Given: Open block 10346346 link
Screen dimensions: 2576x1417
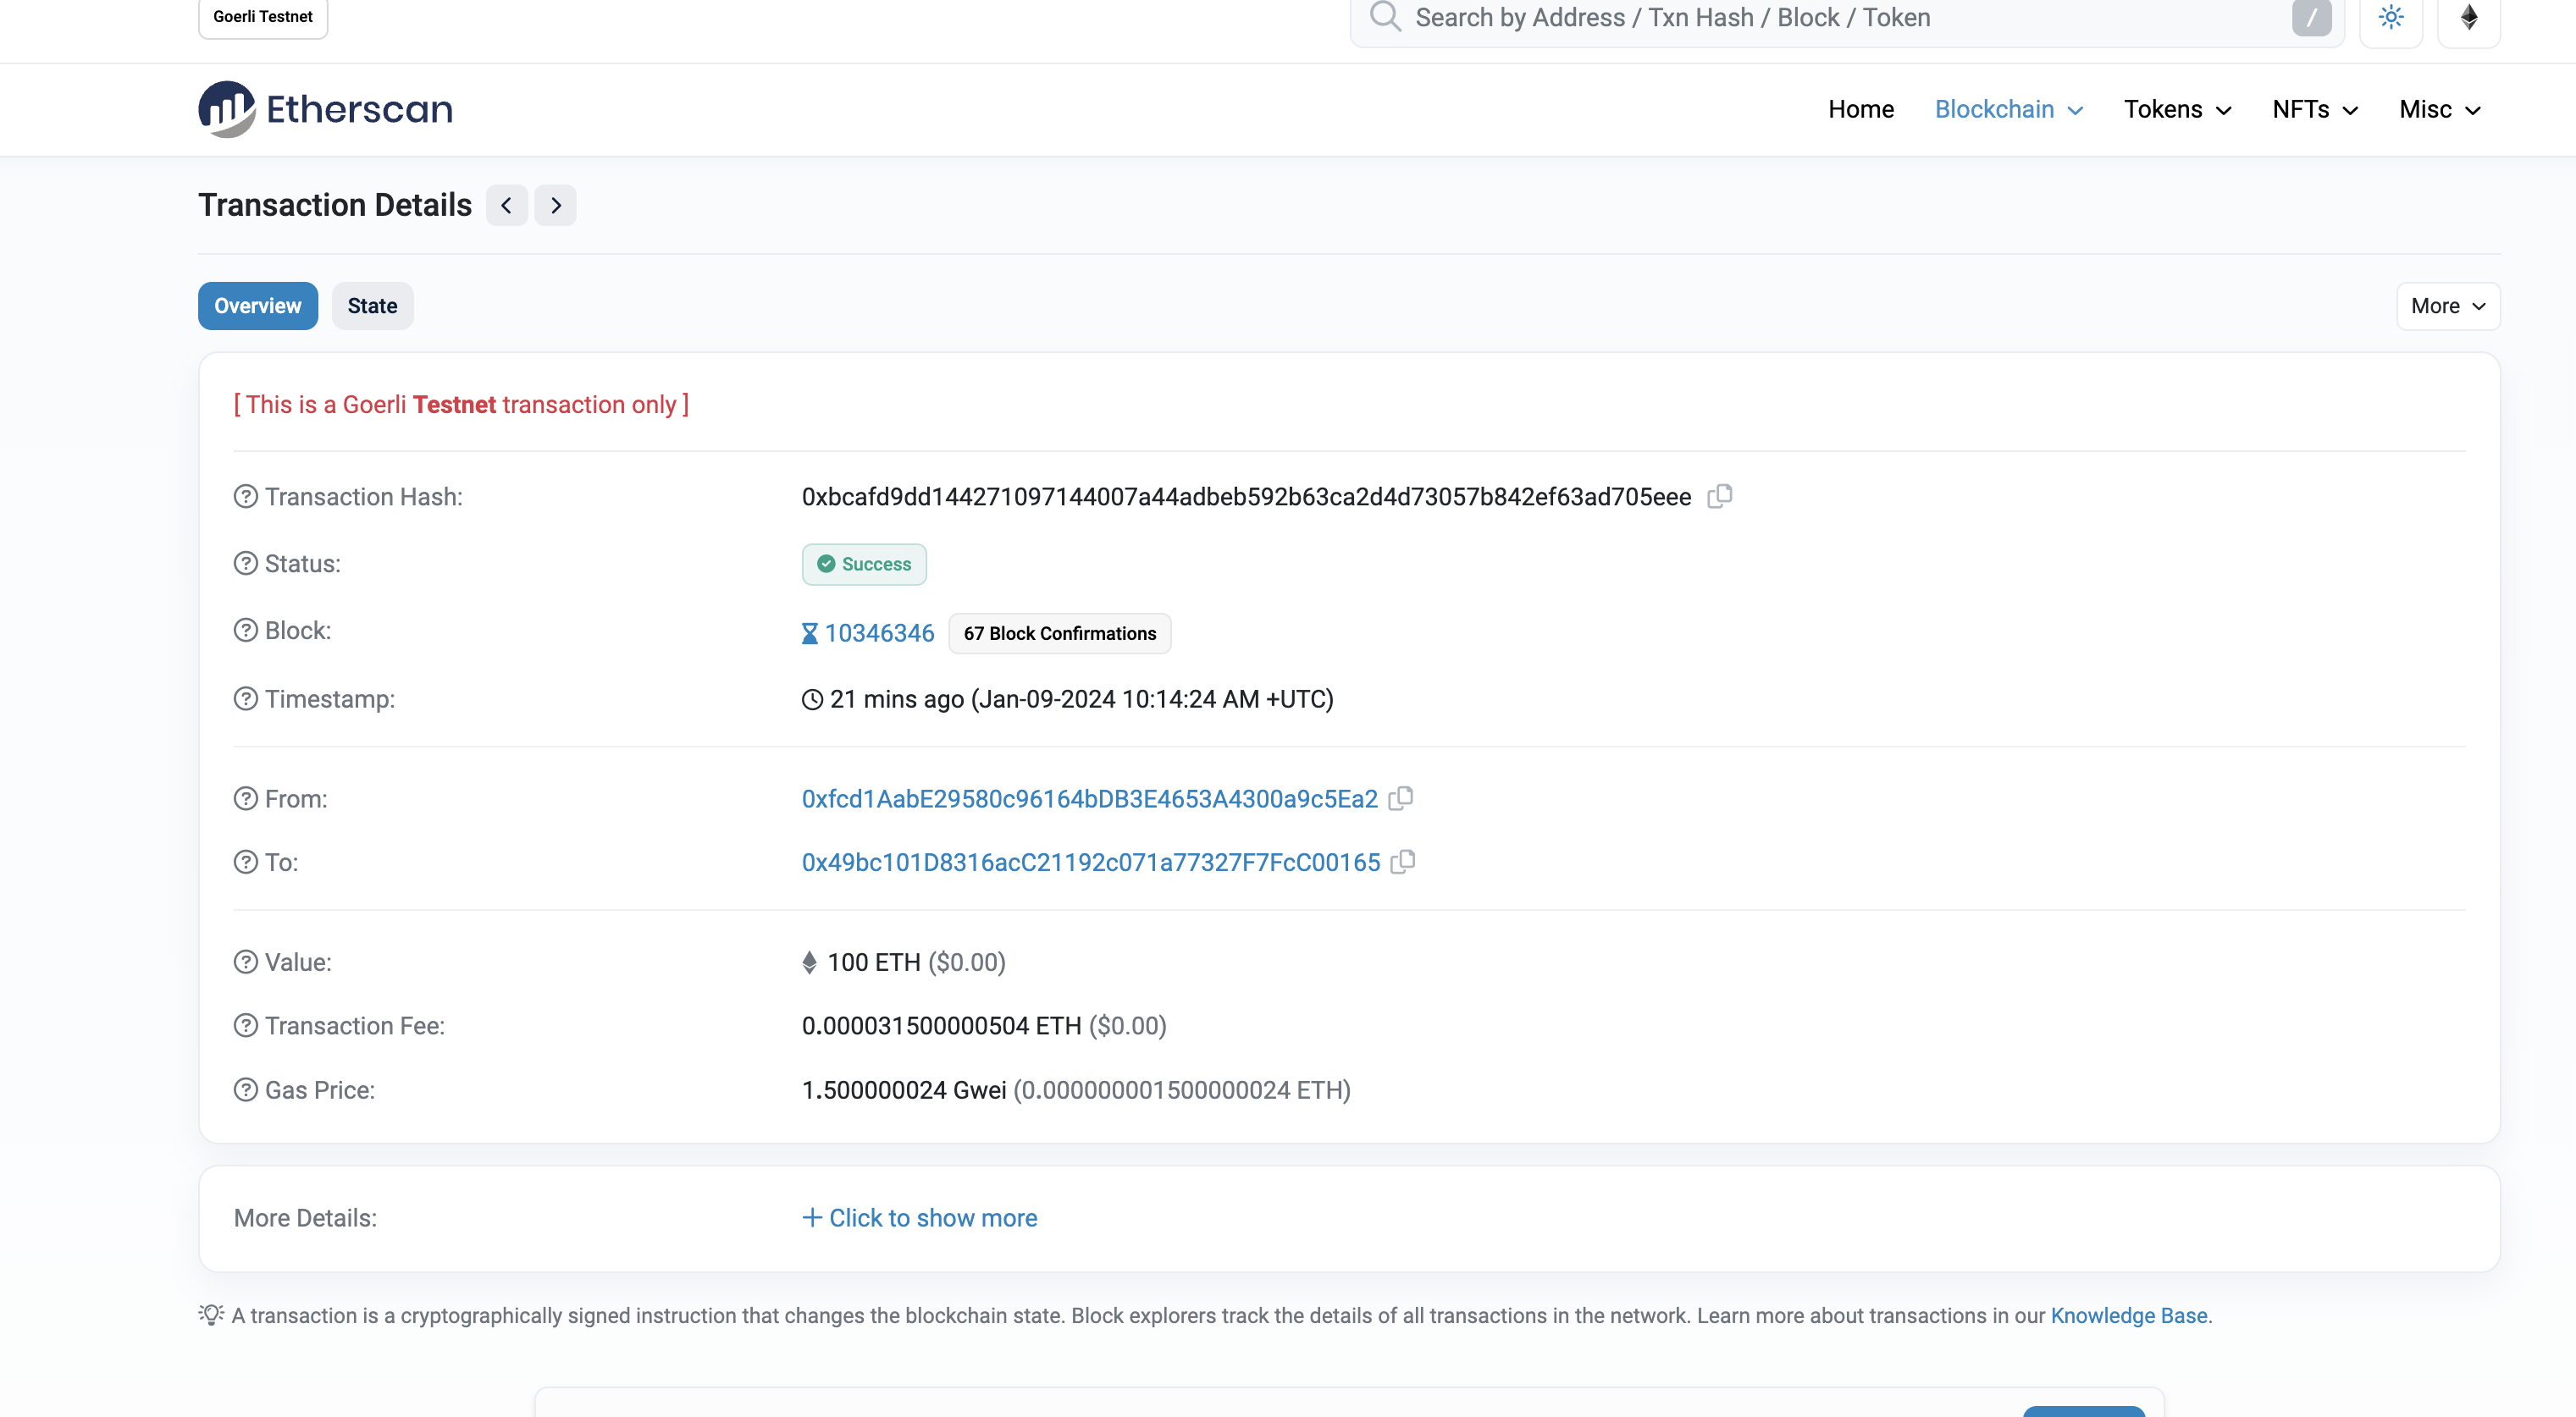Looking at the screenshot, I should [x=878, y=632].
